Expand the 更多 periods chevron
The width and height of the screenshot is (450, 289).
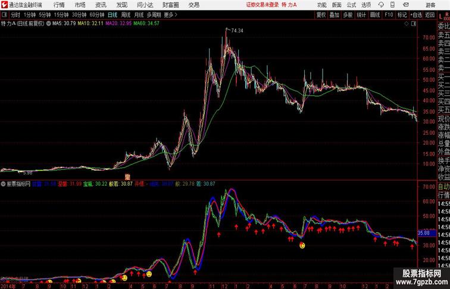click(x=171, y=15)
